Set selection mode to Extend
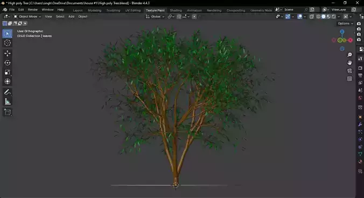The height and width of the screenshot is (198, 364). [10, 24]
